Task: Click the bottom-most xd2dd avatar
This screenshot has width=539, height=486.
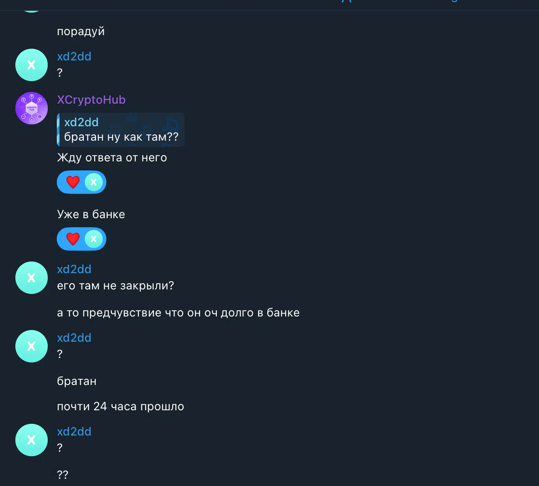Action: click(32, 440)
